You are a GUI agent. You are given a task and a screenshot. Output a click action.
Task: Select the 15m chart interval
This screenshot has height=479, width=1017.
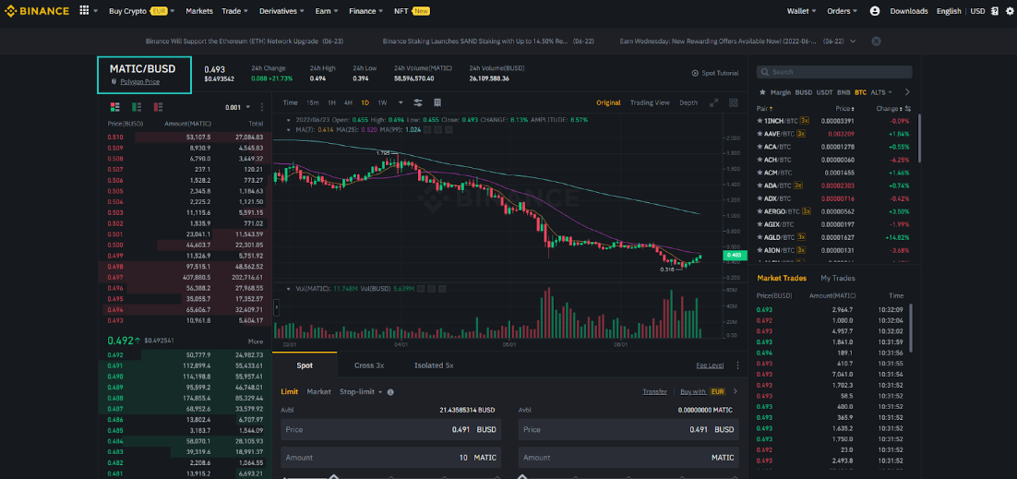(x=313, y=102)
